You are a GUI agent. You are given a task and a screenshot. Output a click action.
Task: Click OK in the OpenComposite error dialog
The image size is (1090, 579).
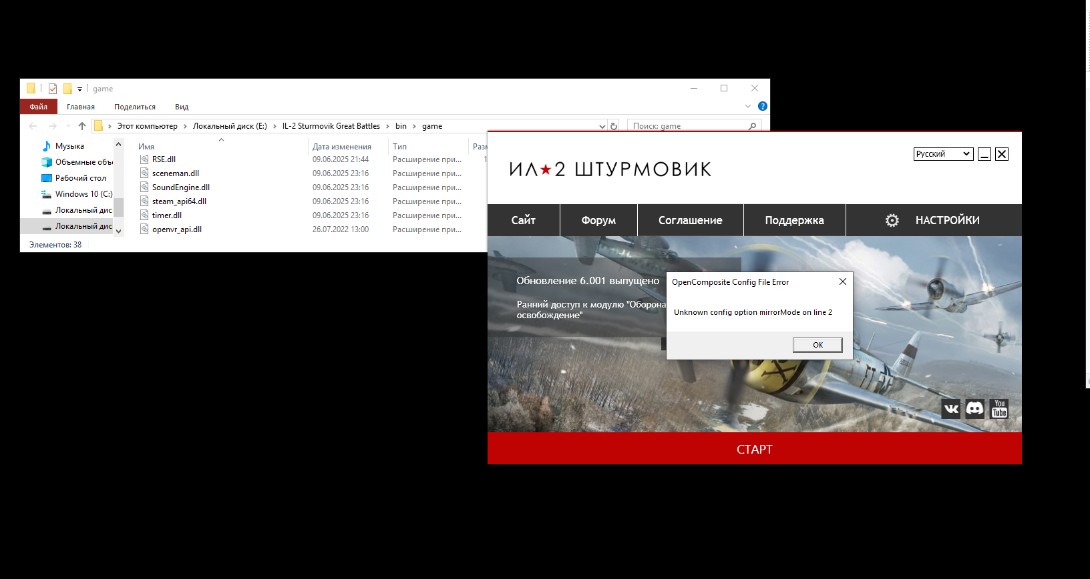[817, 345]
